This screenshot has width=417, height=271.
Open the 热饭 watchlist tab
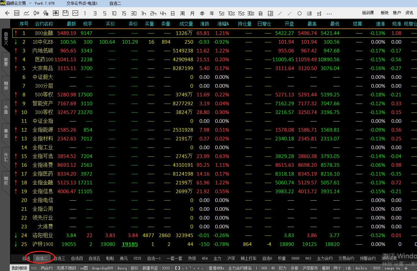point(192,258)
